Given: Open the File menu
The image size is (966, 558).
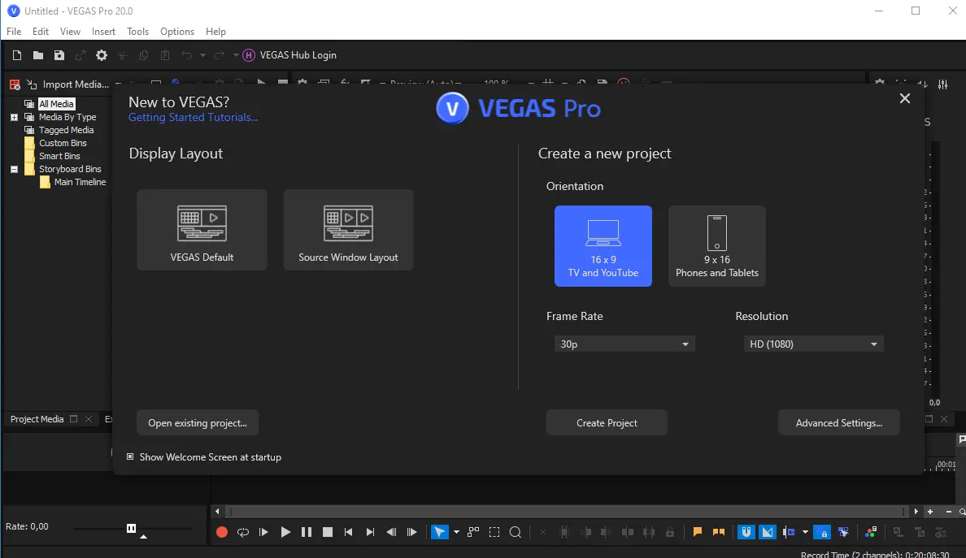Looking at the screenshot, I should pyautogui.click(x=14, y=32).
